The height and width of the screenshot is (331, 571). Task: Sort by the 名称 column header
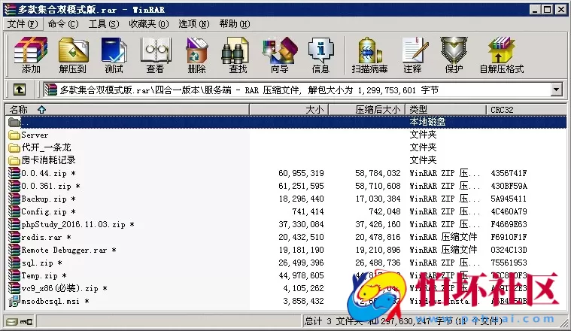[x=127, y=110]
